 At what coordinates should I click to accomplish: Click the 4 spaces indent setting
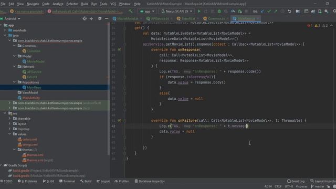[301, 186]
